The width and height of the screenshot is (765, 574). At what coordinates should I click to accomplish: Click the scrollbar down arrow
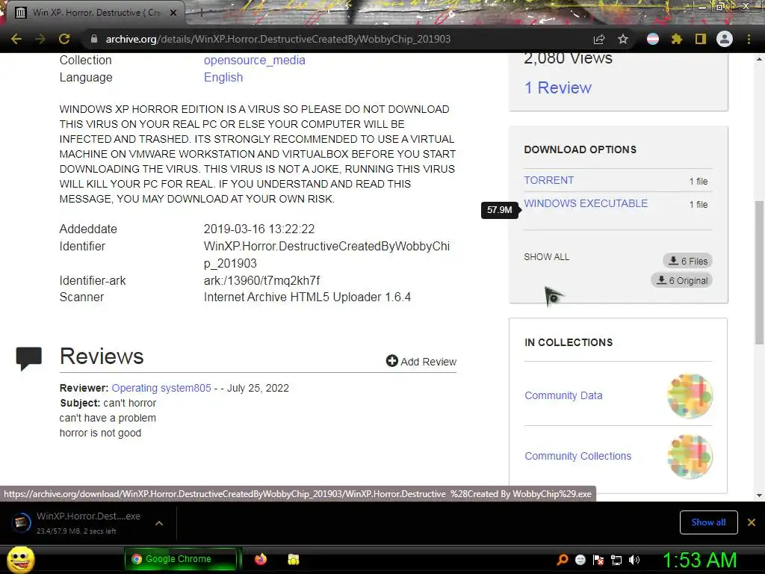click(759, 496)
